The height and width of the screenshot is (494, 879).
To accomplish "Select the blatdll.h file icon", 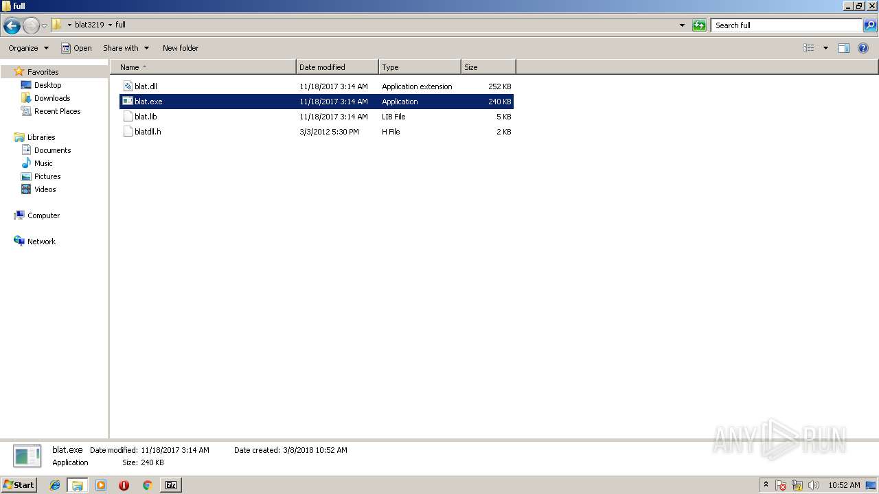I will (x=128, y=132).
